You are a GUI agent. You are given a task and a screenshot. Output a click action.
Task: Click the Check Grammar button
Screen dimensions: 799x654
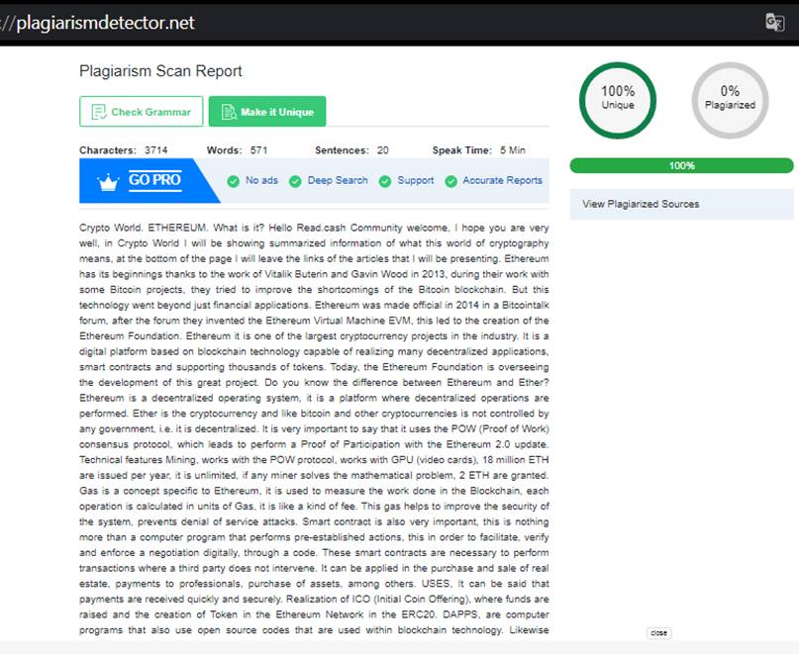142,112
